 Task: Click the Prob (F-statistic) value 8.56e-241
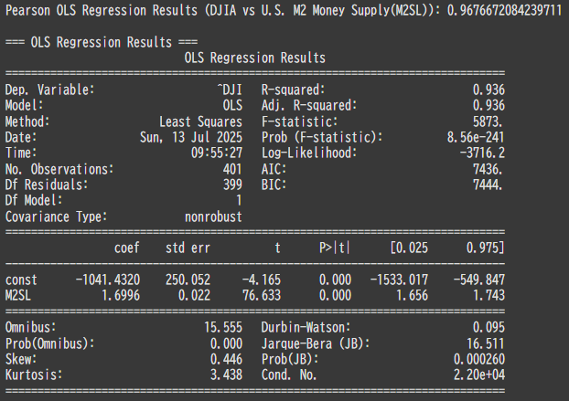pos(476,137)
